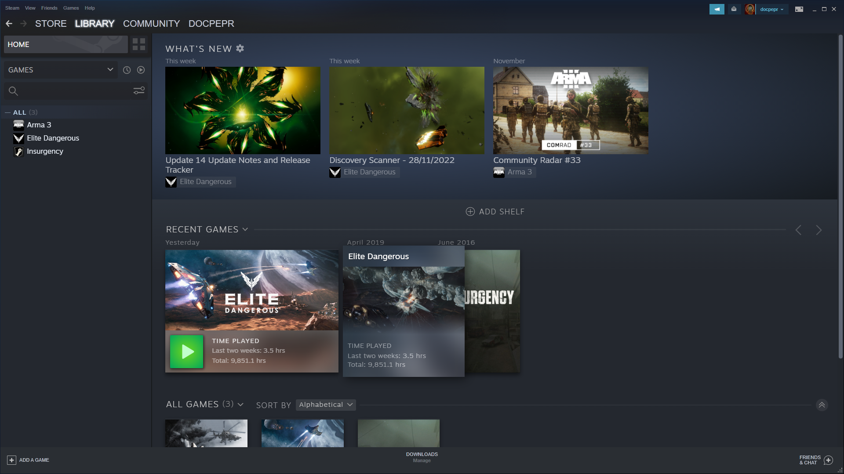Sort by recent activity clock icon
The width and height of the screenshot is (844, 474).
(x=127, y=70)
